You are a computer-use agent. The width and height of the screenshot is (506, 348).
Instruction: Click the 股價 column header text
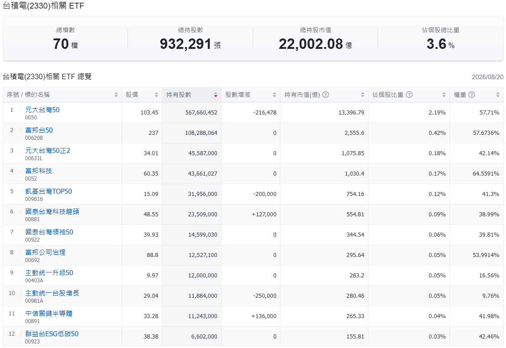click(132, 95)
